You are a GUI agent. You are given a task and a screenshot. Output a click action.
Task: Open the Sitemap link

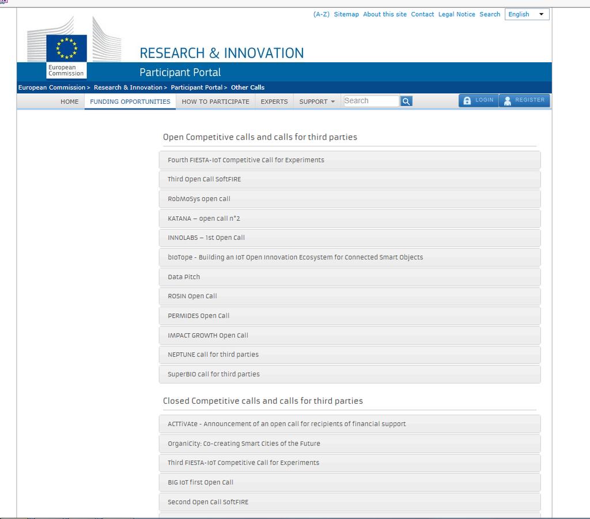coord(346,14)
